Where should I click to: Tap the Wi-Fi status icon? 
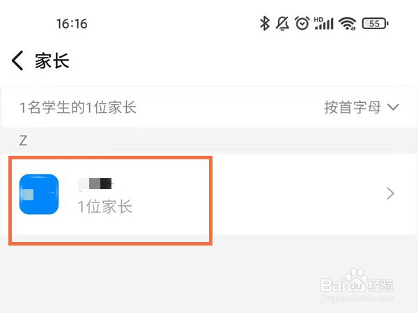[348, 24]
